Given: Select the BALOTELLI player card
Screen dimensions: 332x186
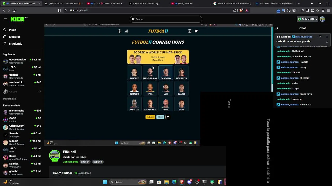Looking at the screenshot, I should 134,104.
